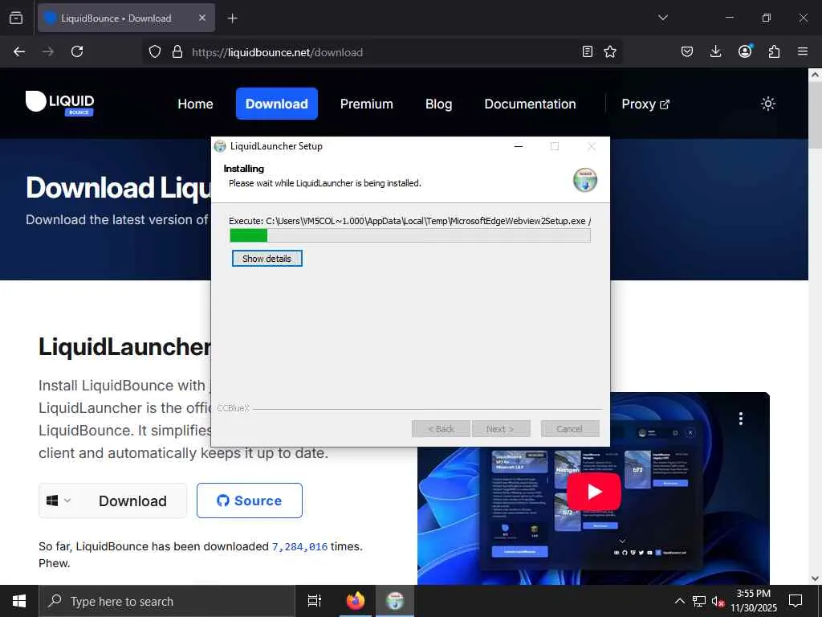Open the Proxy external link
Viewport: 822px width, 617px height.
coord(645,104)
